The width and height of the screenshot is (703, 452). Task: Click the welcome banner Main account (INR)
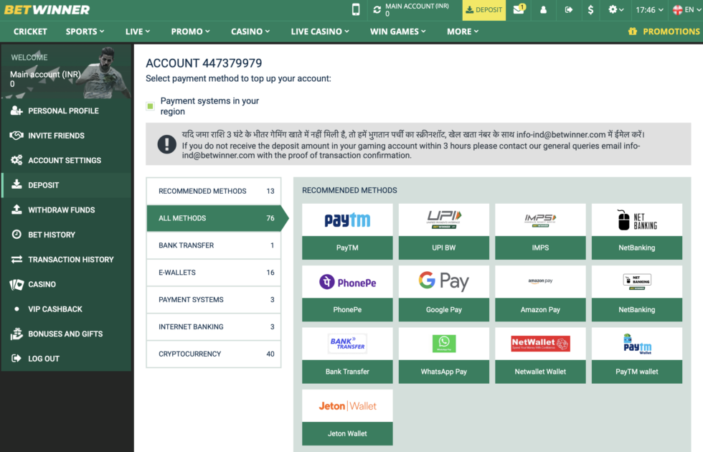point(45,75)
